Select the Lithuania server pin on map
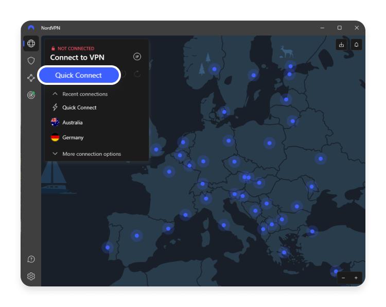The image size is (386, 307). click(x=293, y=121)
